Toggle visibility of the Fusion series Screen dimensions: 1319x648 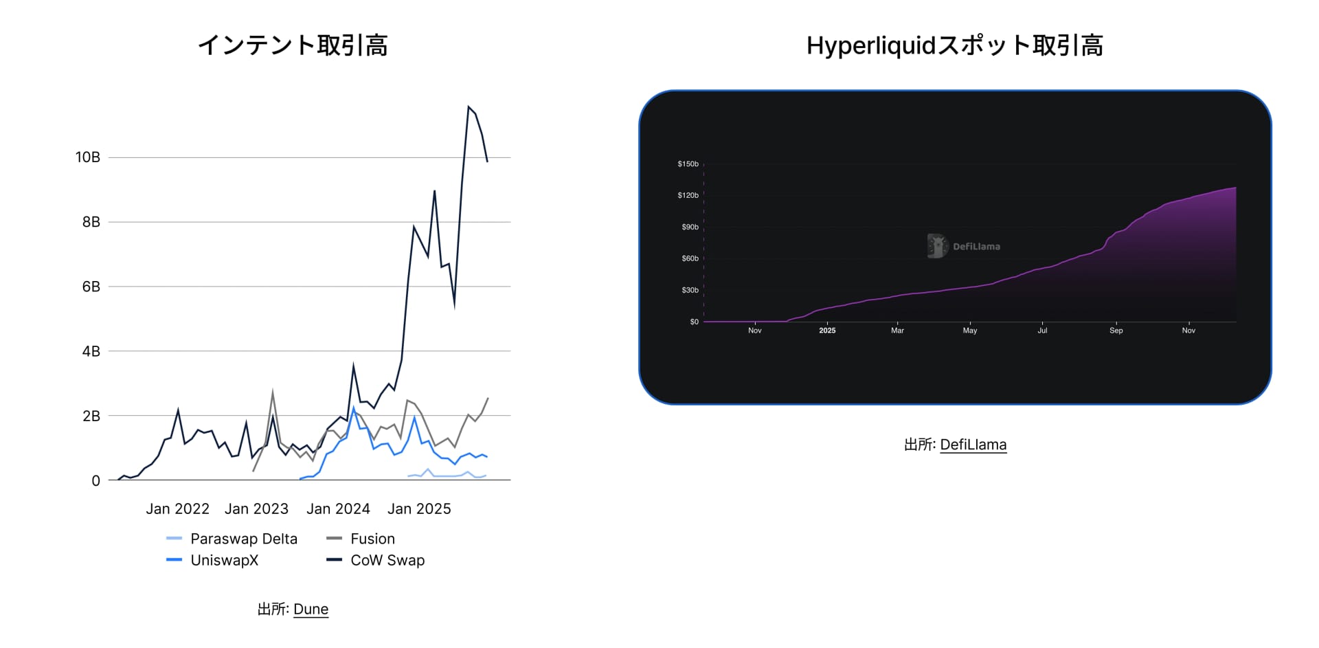(x=372, y=539)
